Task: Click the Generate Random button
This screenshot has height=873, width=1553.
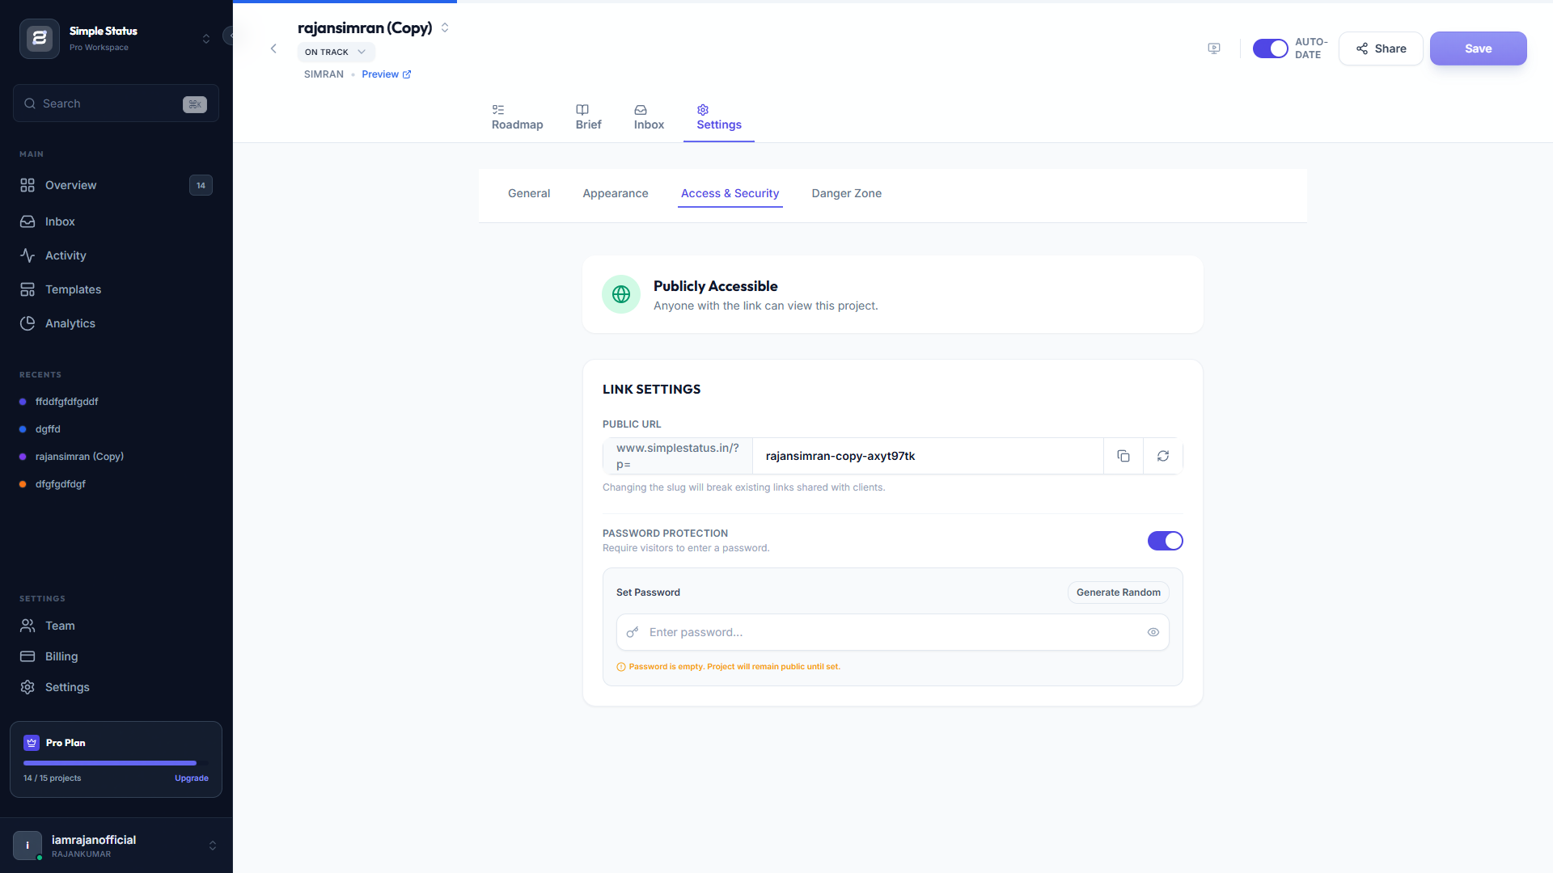Action: 1118,593
